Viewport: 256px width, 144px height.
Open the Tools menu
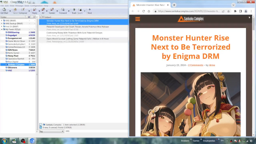27,6
